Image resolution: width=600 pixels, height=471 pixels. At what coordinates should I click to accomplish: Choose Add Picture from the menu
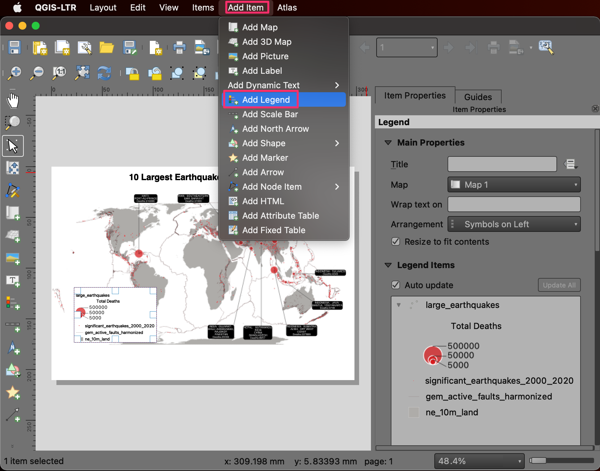[x=284, y=56]
